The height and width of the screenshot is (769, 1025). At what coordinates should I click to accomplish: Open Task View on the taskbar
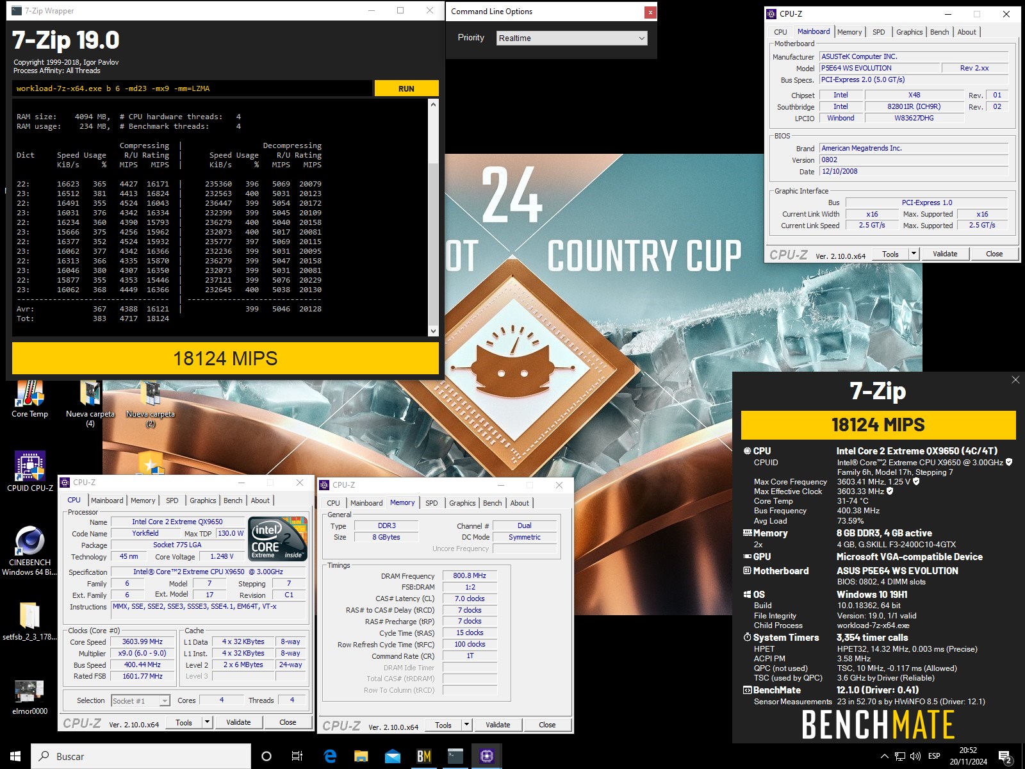297,756
